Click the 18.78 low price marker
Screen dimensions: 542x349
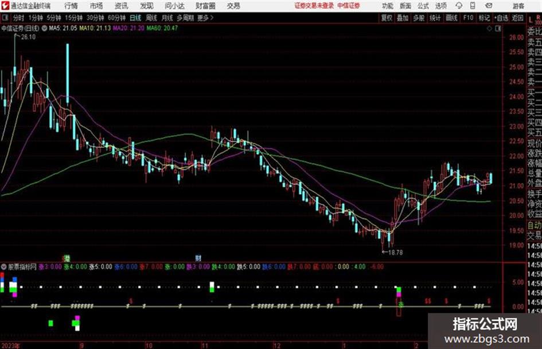[395, 253]
